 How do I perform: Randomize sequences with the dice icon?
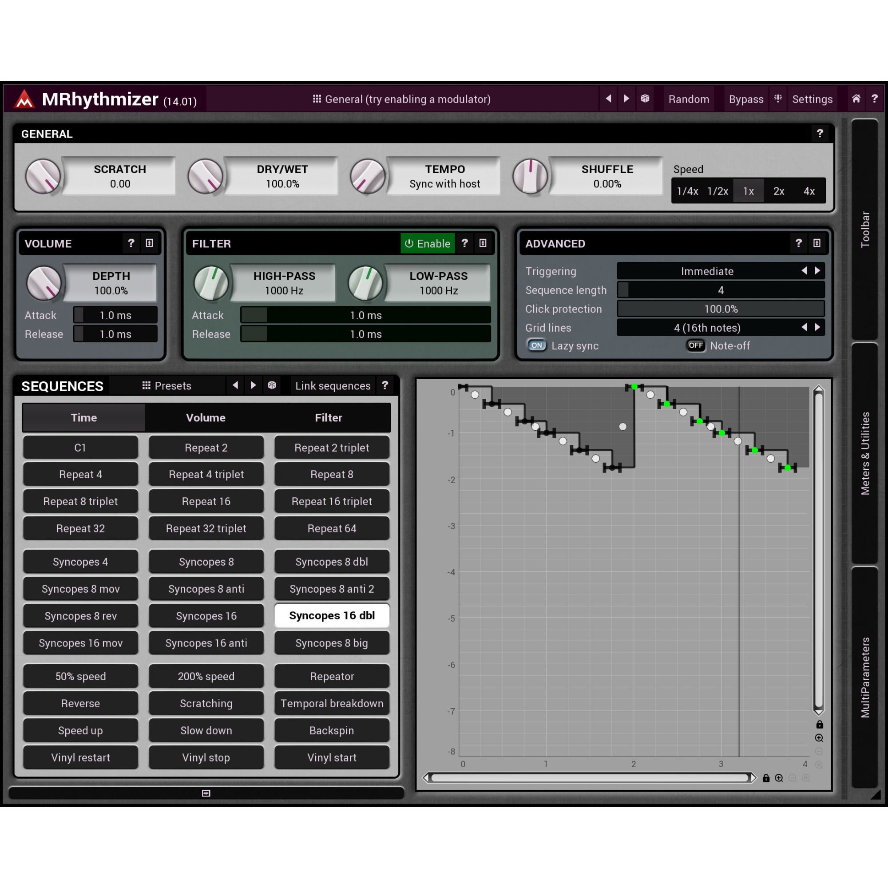tap(272, 385)
